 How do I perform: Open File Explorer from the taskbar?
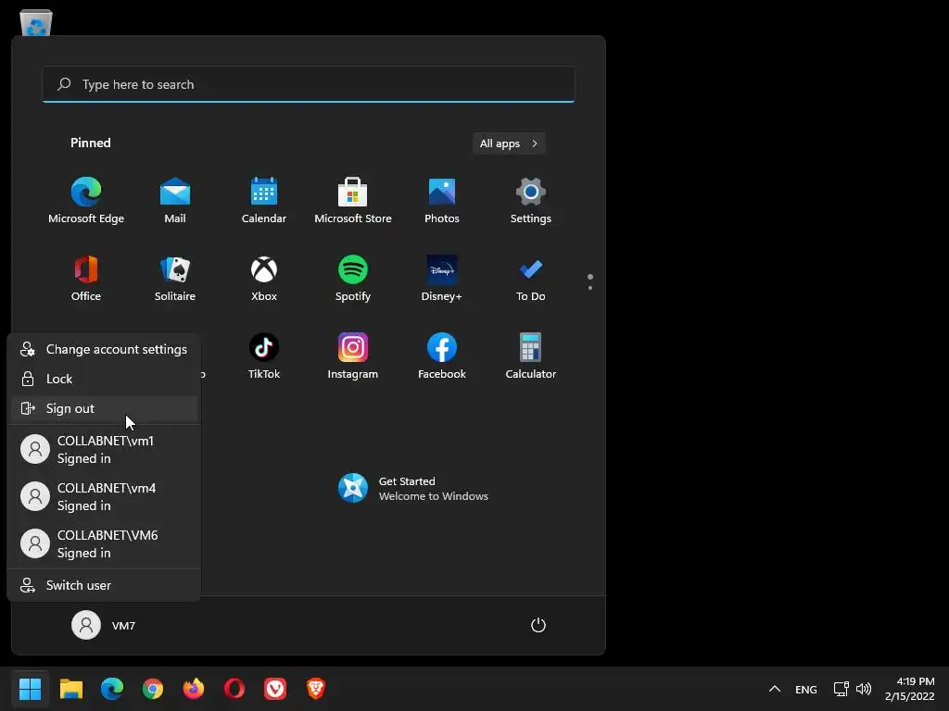click(x=70, y=689)
